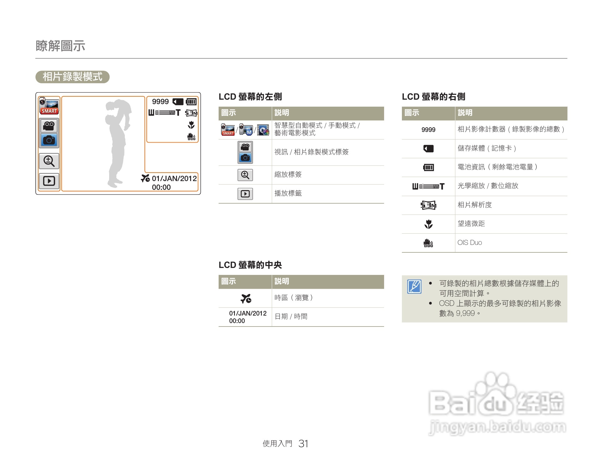The height and width of the screenshot is (461, 603).
Task: Click the tele macro flower icon in right table
Action: tap(428, 224)
